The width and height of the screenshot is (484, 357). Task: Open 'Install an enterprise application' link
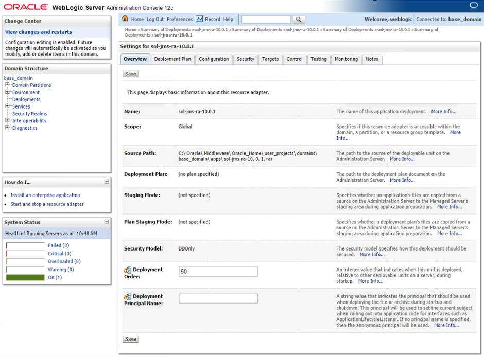pyautogui.click(x=45, y=195)
